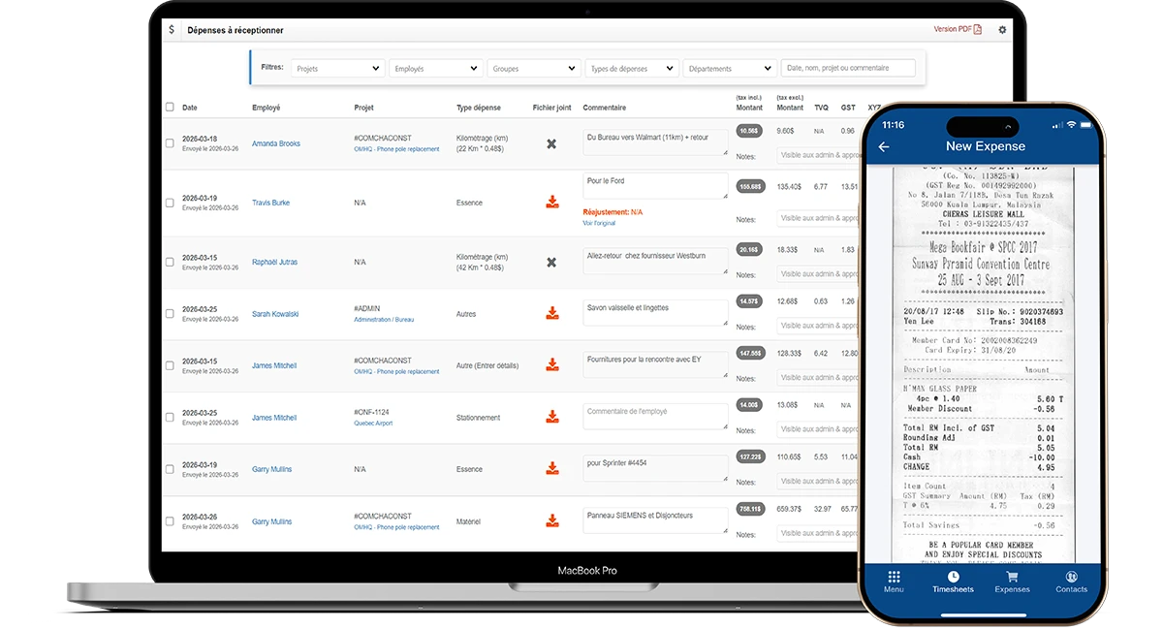Viewport: 1163px width, 629px height.
Task: Click the Version PDF link
Action: point(958,29)
